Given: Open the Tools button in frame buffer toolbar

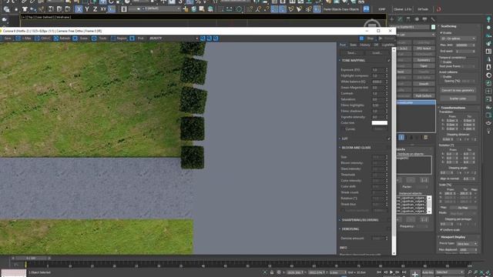Looking at the screenshot, I should 100,38.
